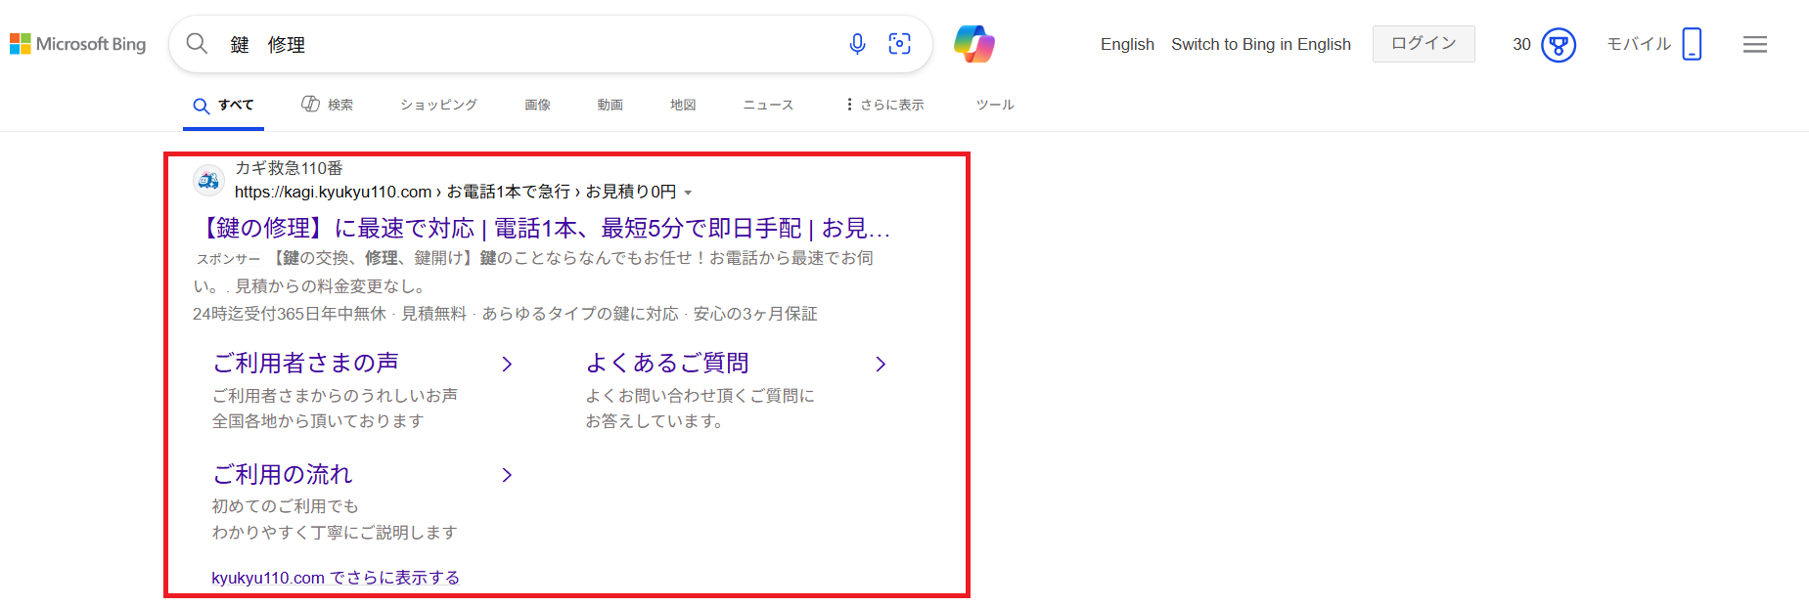Click text 初めてのご利用でも
This screenshot has width=1809, height=606.
pos(286,506)
